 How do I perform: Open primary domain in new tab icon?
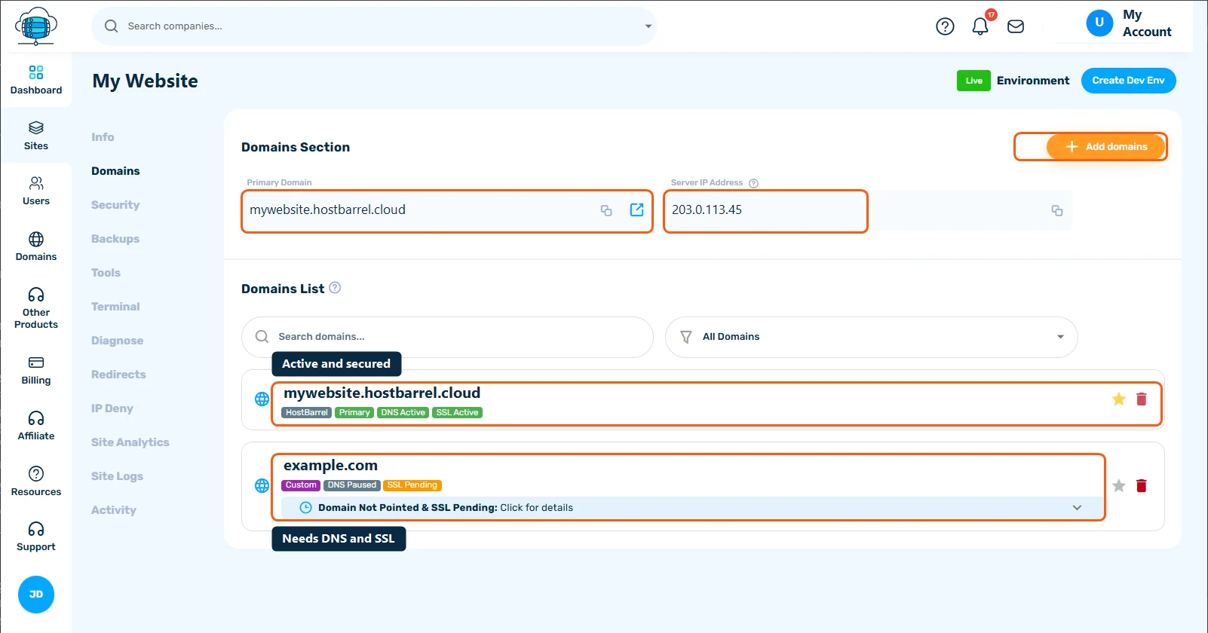click(636, 209)
